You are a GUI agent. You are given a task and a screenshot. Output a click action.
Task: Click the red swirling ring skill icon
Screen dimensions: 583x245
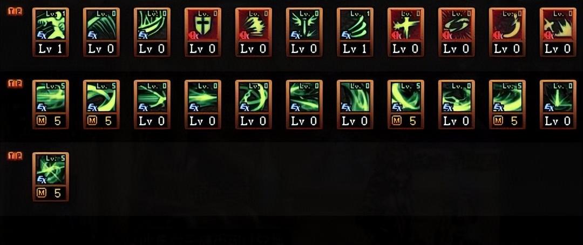(457, 32)
